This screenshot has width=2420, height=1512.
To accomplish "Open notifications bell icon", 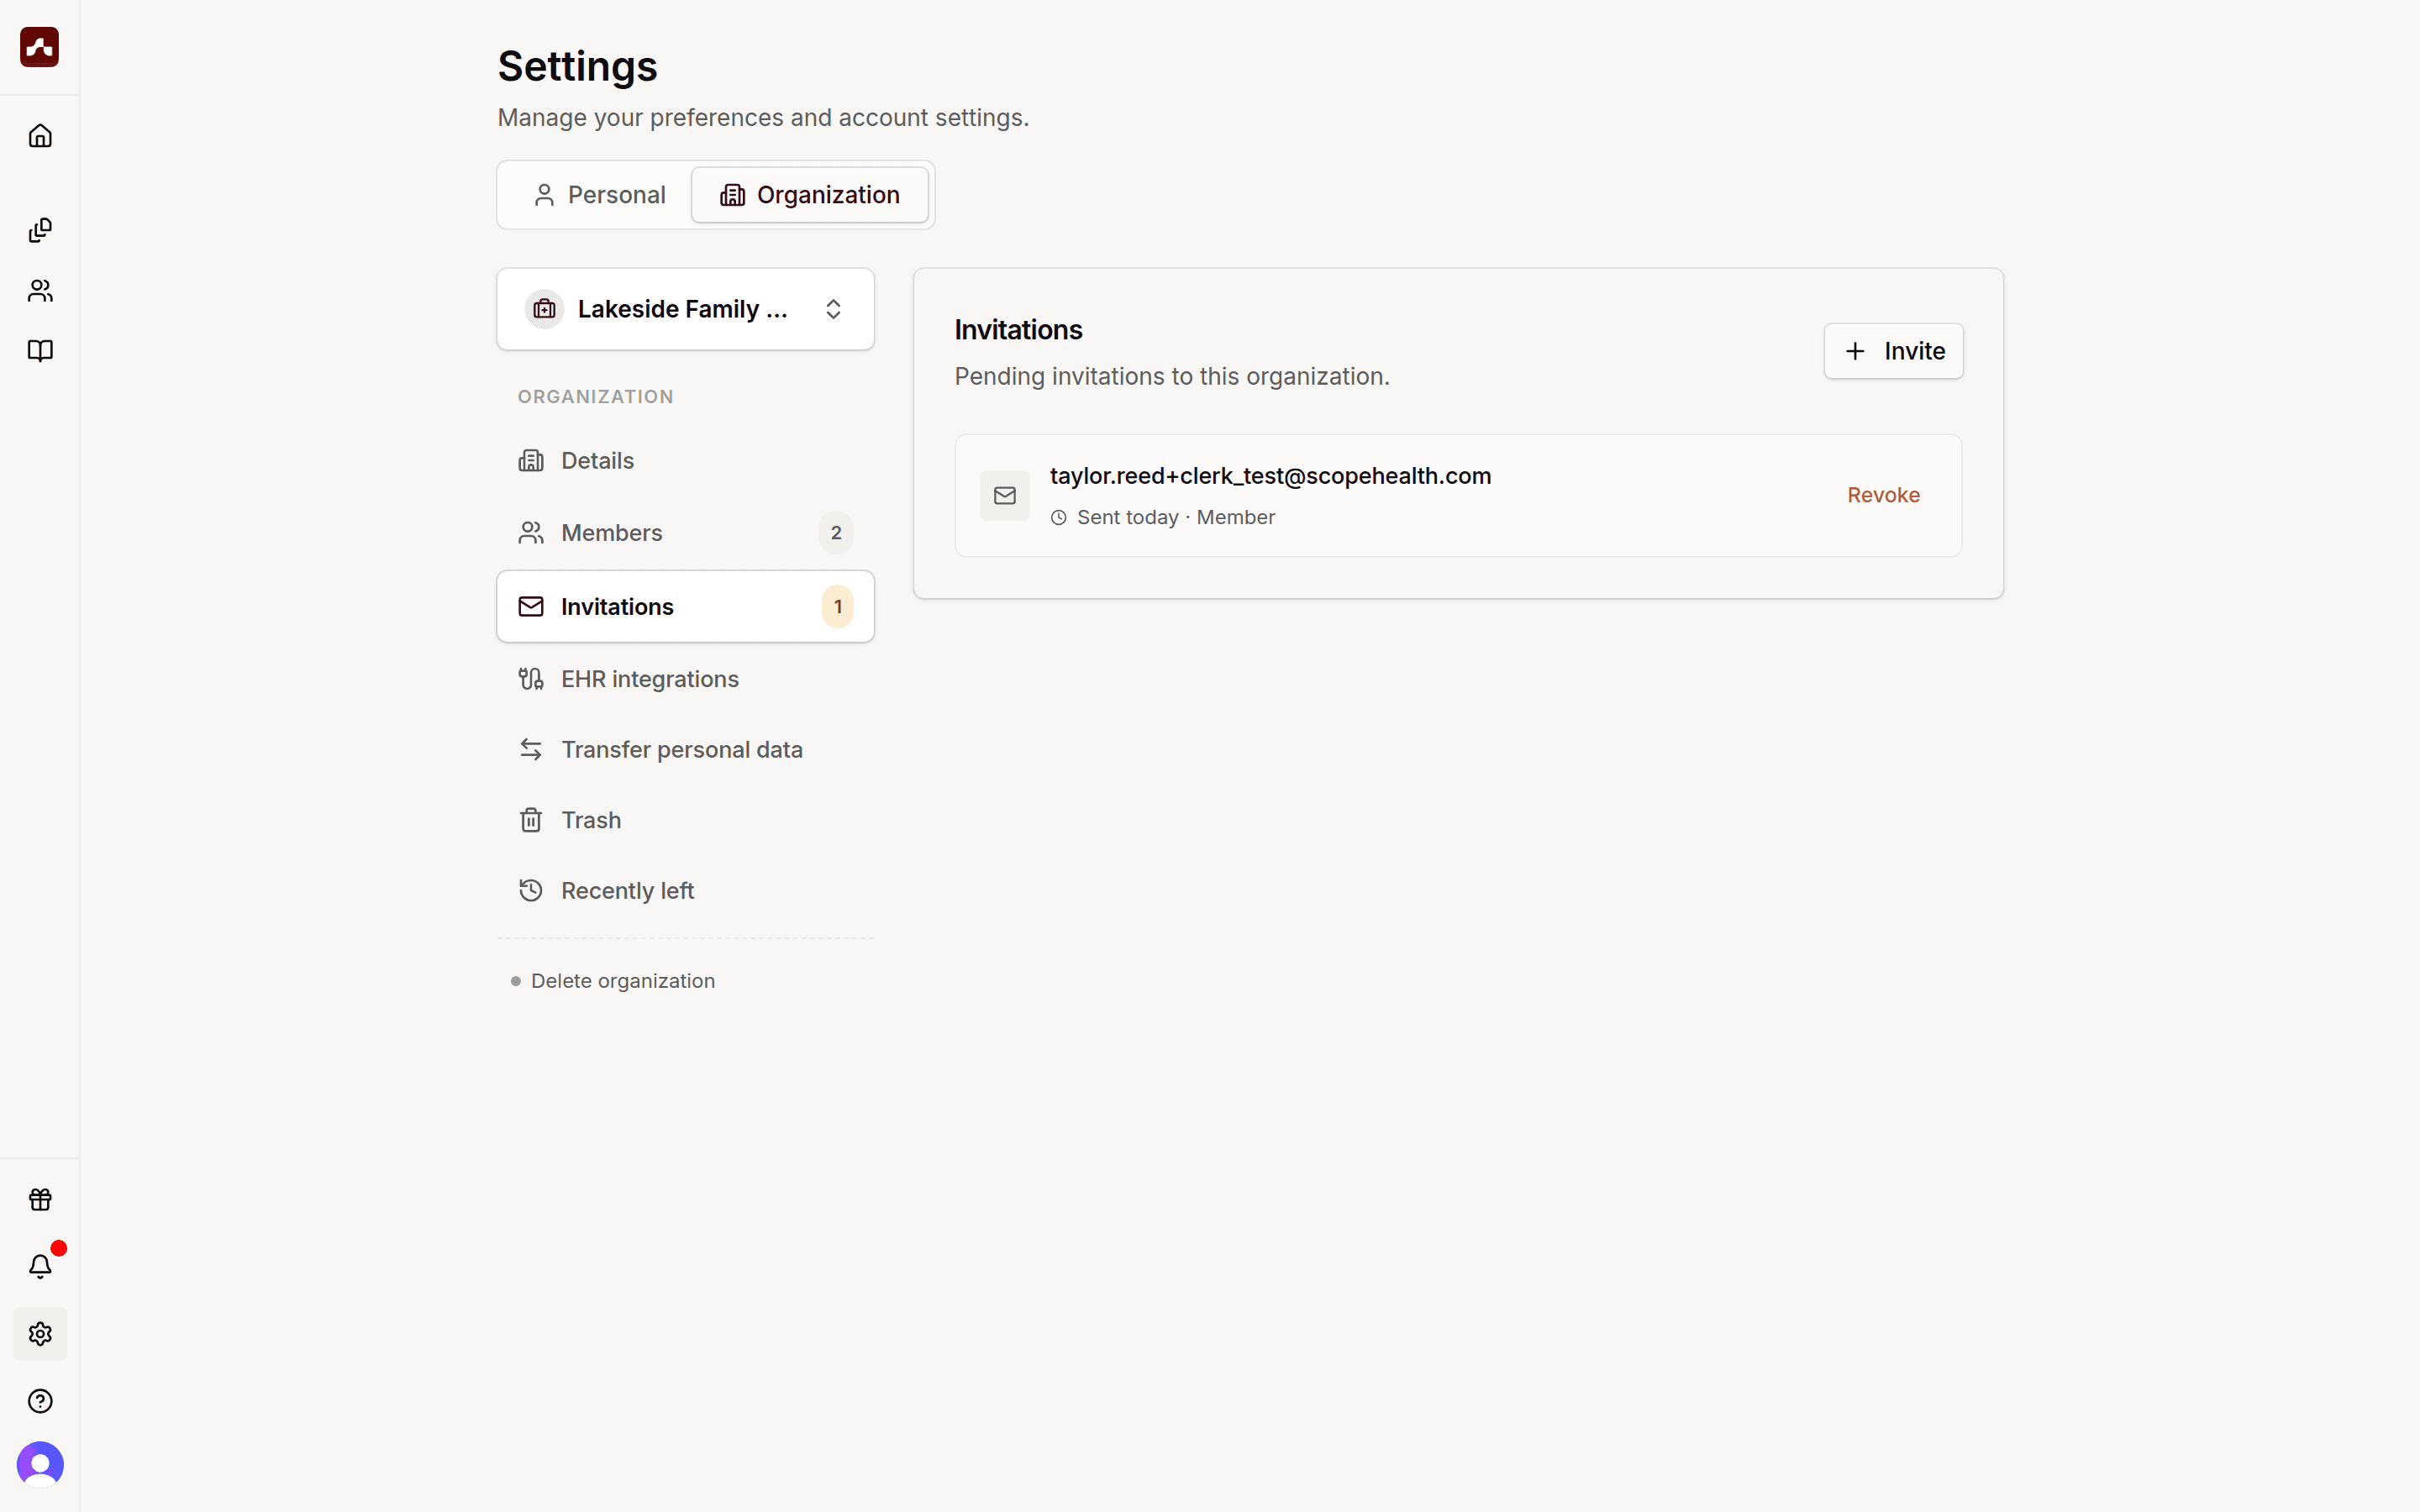I will click(40, 1266).
